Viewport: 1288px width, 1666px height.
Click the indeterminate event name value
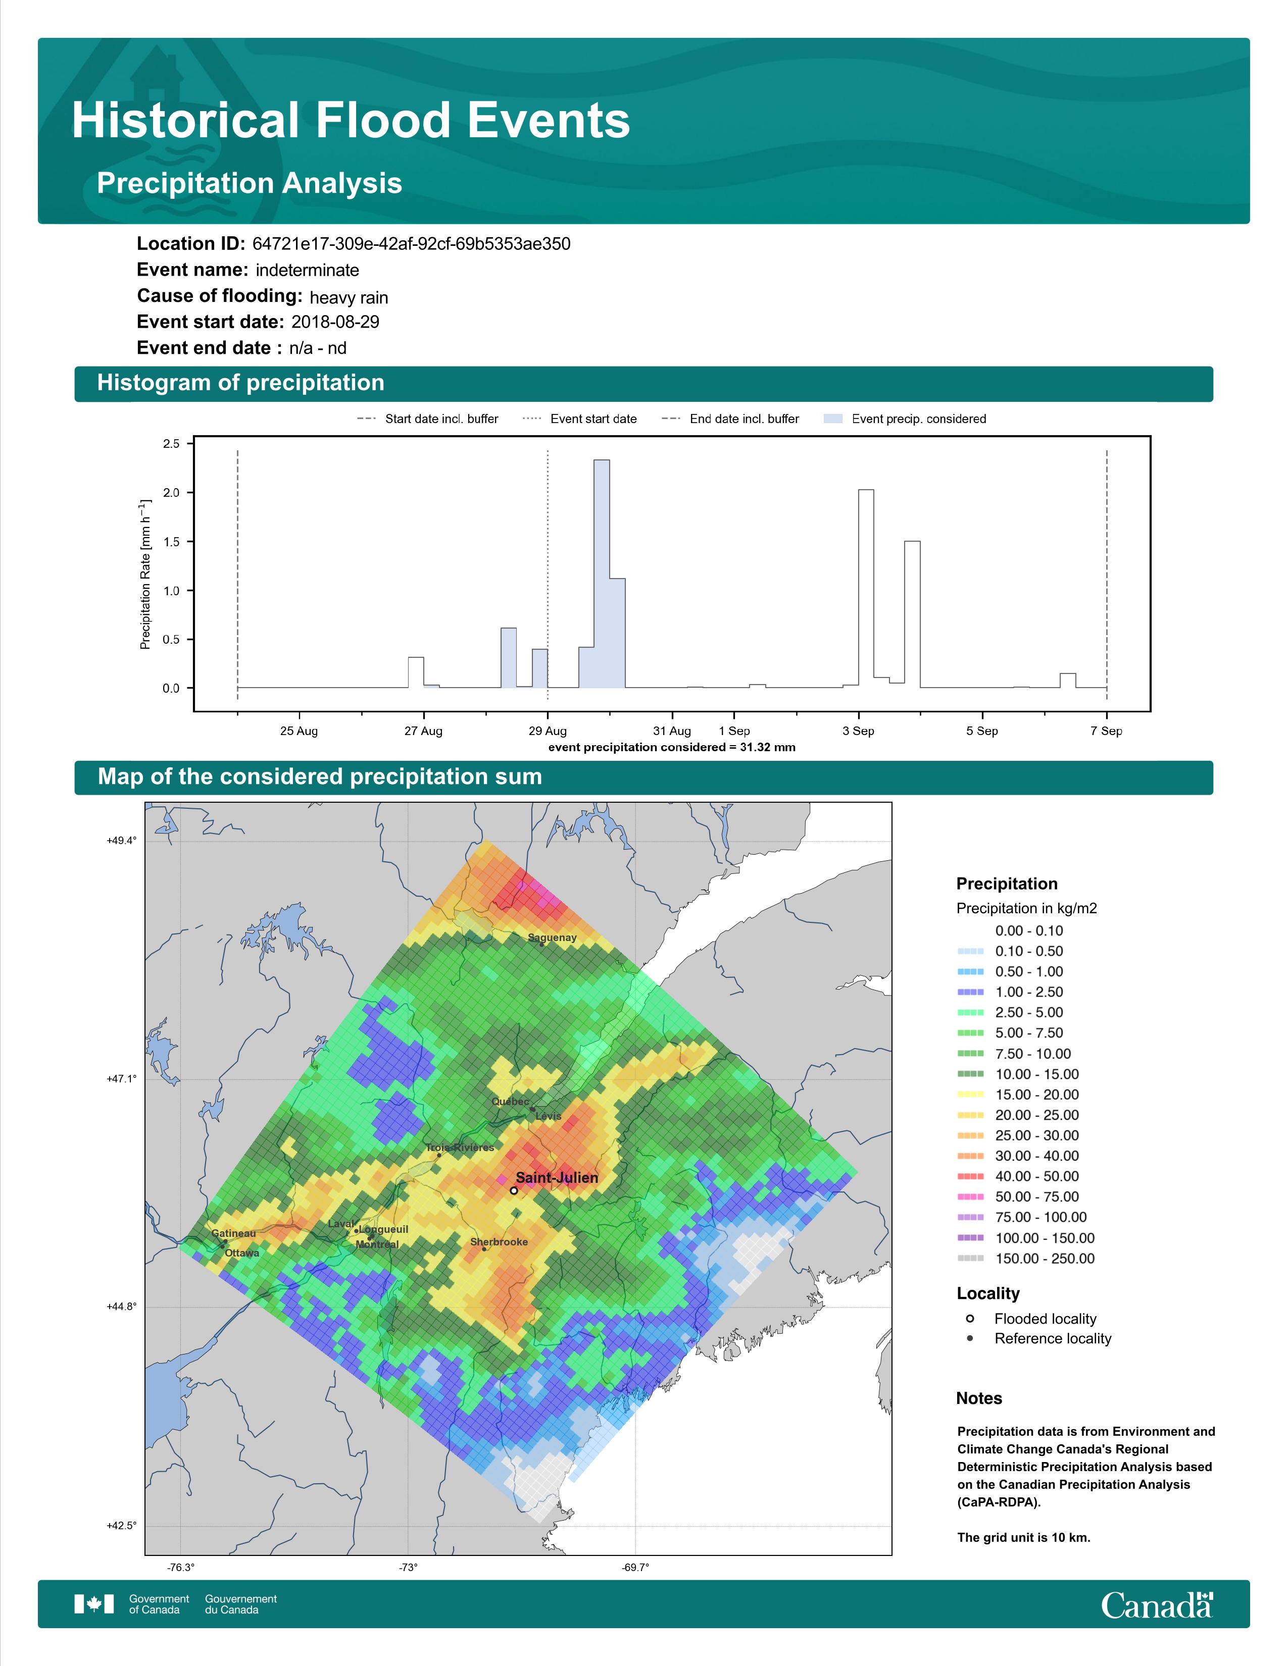[308, 270]
